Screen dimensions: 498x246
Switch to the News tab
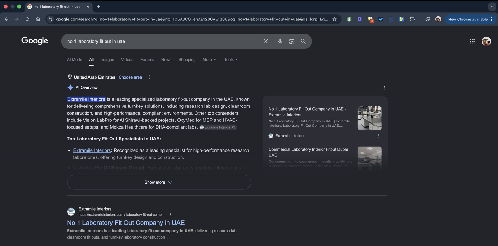[166, 60]
